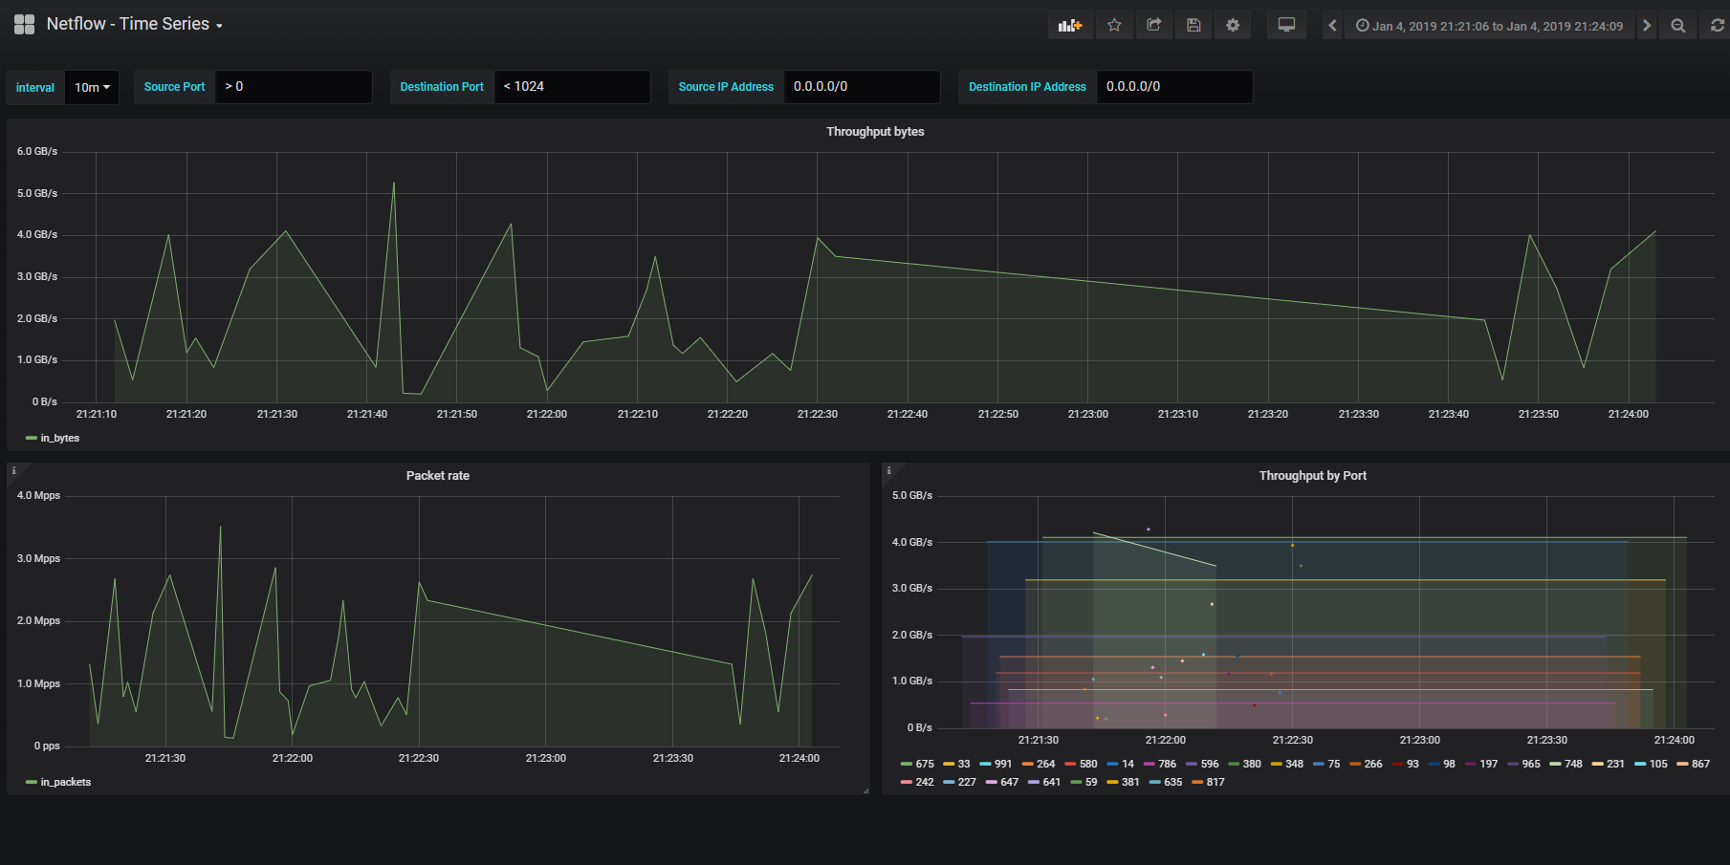Screen dimensions: 1730x865
Task: Click the info icon on Packet rate panel
Action: point(12,470)
